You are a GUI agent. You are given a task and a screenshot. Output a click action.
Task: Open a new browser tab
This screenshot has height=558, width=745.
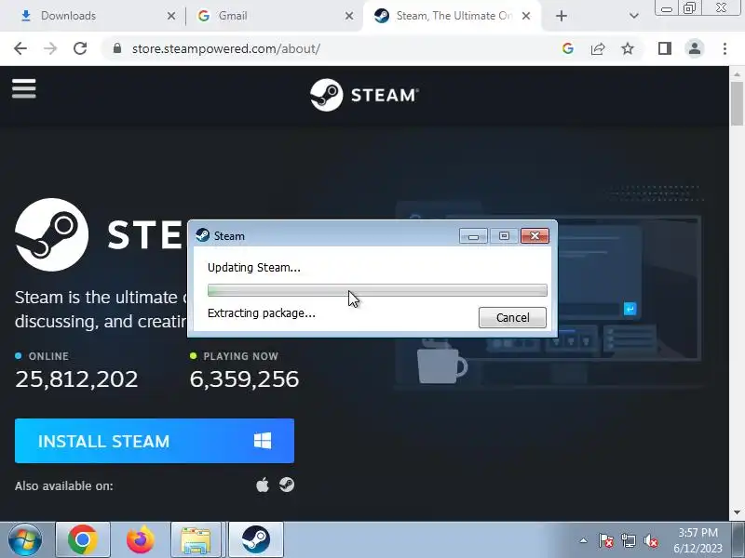click(x=562, y=16)
